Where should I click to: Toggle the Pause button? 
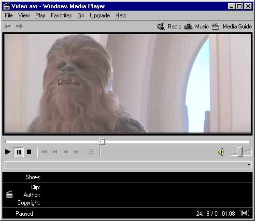[x=18, y=152]
